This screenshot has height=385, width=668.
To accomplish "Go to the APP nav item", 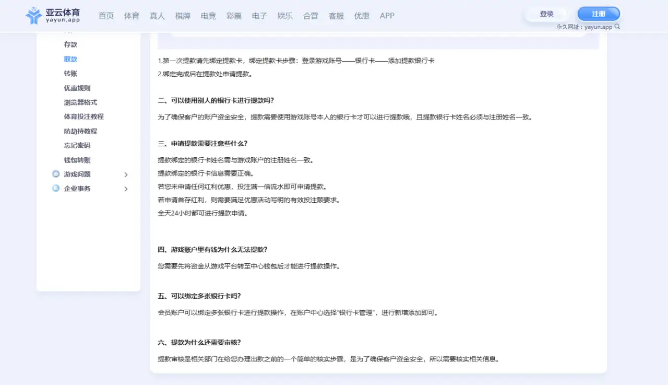I will 387,16.
